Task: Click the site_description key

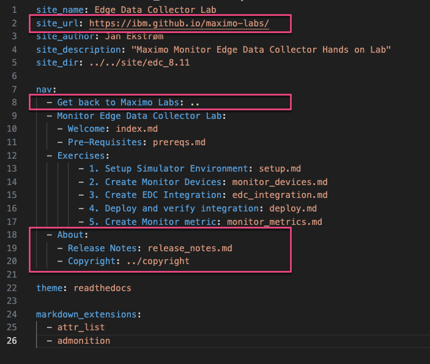Action: tap(78, 50)
